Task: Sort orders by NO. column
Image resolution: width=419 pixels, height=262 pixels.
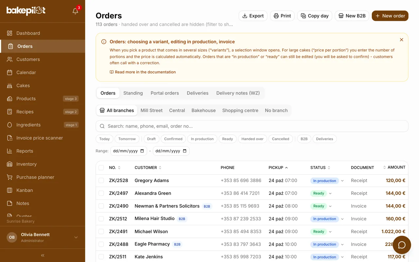Action: [115, 168]
